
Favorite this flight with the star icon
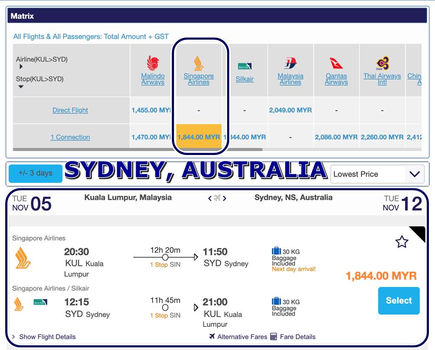[x=402, y=242]
